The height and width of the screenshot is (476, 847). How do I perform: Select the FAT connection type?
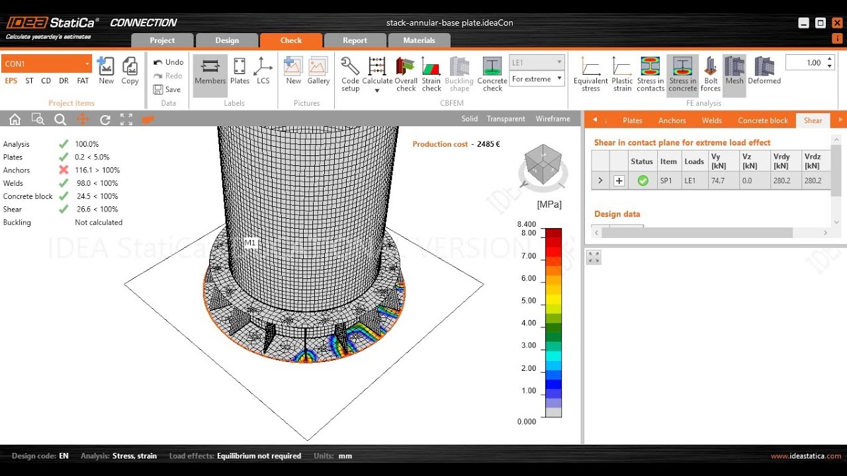(83, 81)
